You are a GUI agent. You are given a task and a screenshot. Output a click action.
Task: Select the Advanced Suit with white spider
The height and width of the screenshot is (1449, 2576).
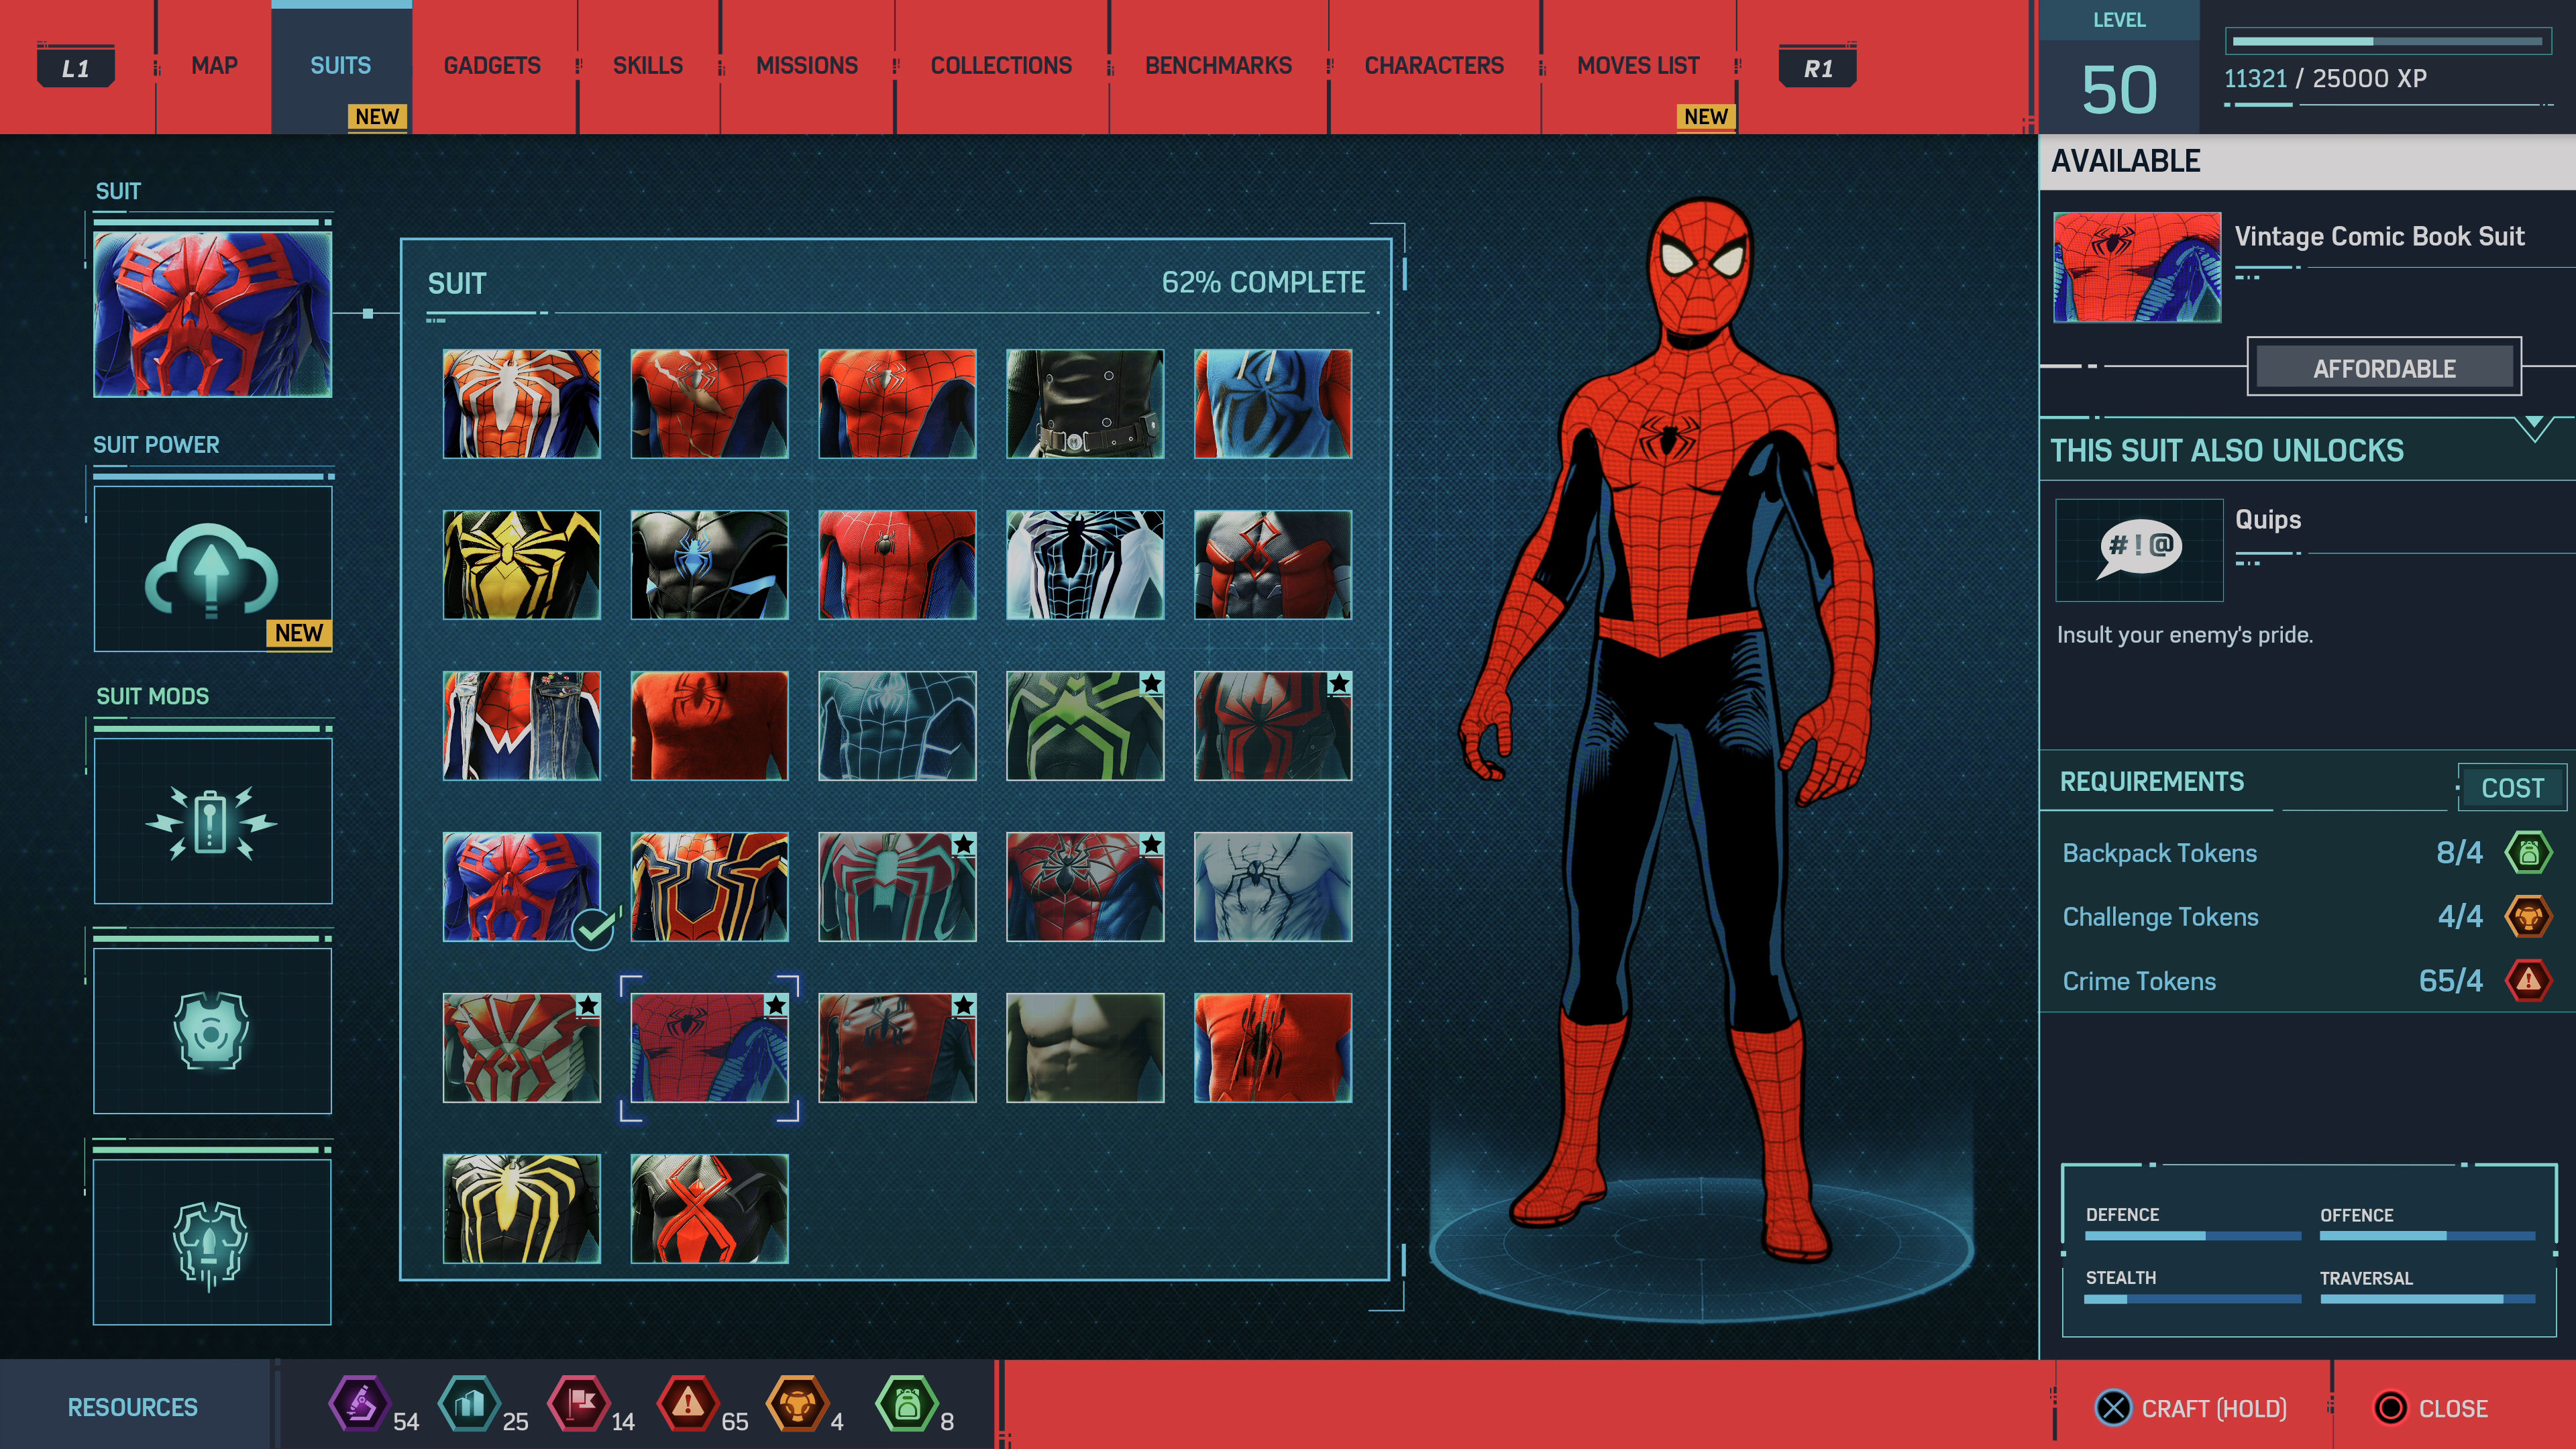(522, 404)
